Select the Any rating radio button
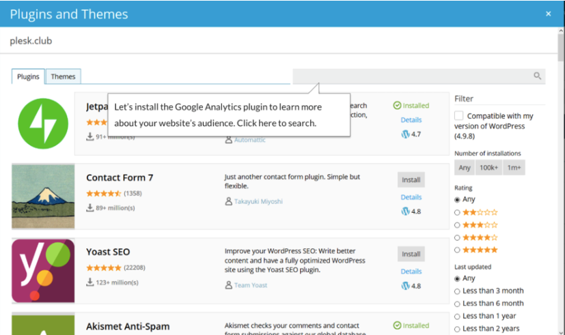The image size is (565, 335). [457, 200]
